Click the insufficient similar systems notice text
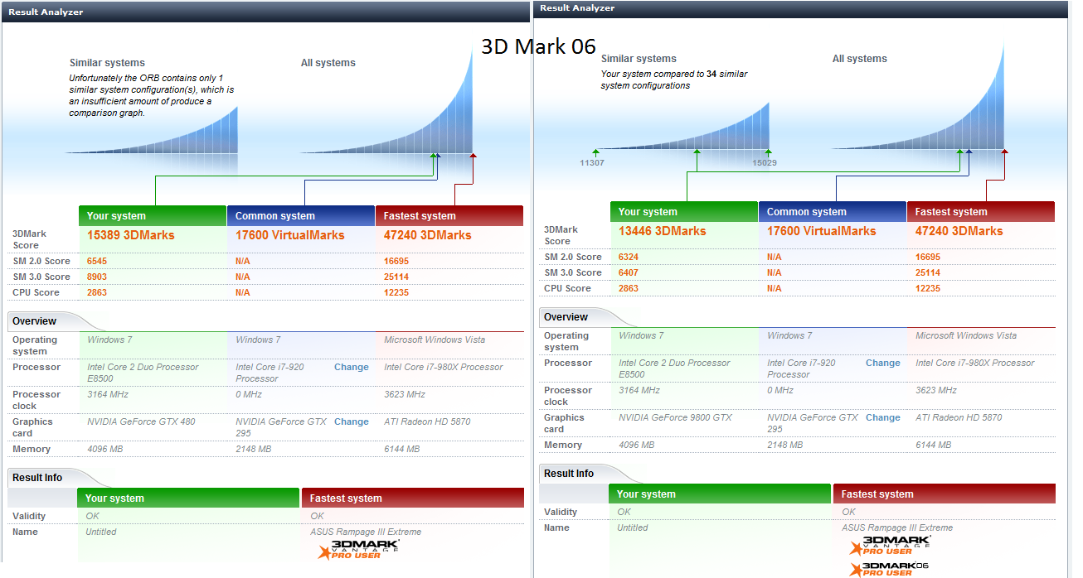This screenshot has width=1083, height=578. [151, 95]
